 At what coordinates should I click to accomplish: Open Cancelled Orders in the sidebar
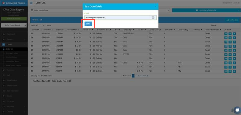pyautogui.click(x=12, y=53)
